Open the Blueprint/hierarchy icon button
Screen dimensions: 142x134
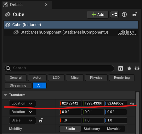coord(114,14)
